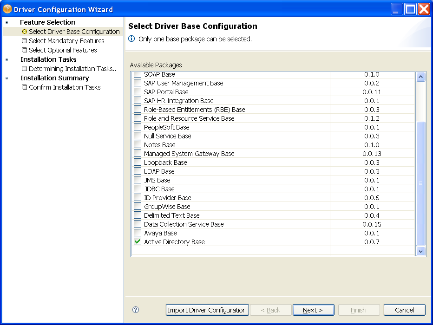
Task: Check the Role and Resource Service Base checkbox
Action: click(138, 118)
